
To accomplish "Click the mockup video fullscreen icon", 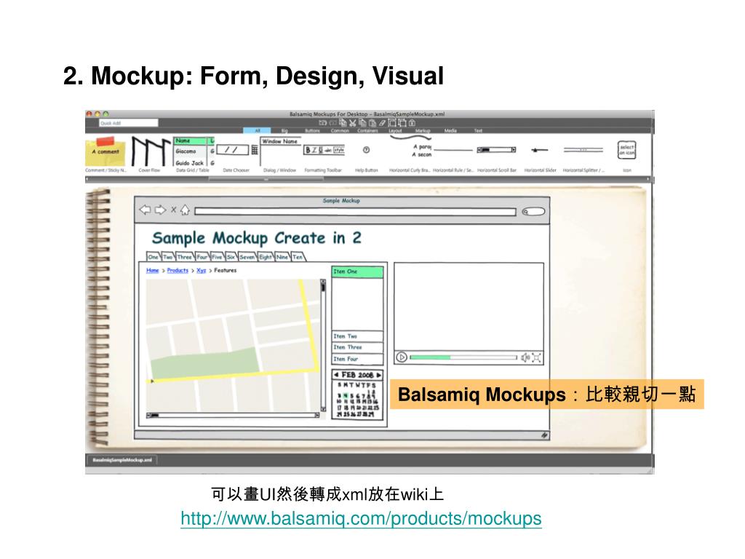I will pos(536,357).
